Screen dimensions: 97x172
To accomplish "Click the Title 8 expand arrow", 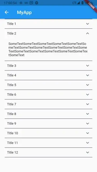I will coord(87,114).
